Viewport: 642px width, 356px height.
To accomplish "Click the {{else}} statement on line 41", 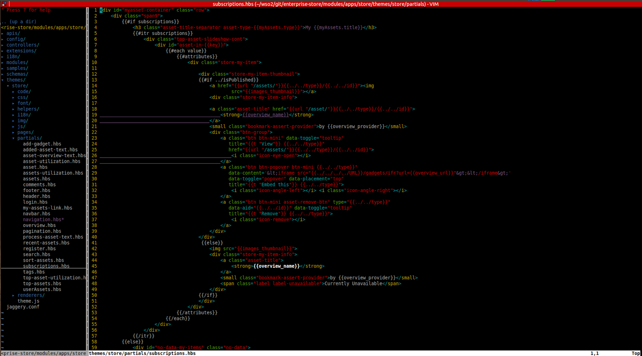I will click(212, 243).
